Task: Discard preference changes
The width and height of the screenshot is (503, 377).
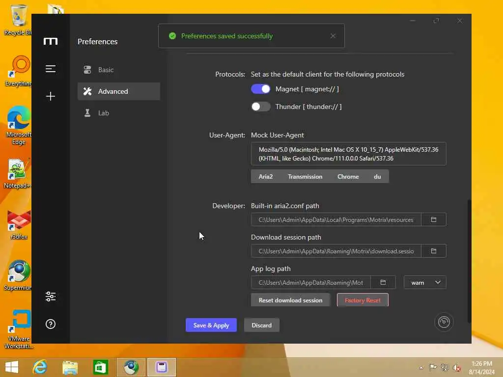Action: (261, 325)
